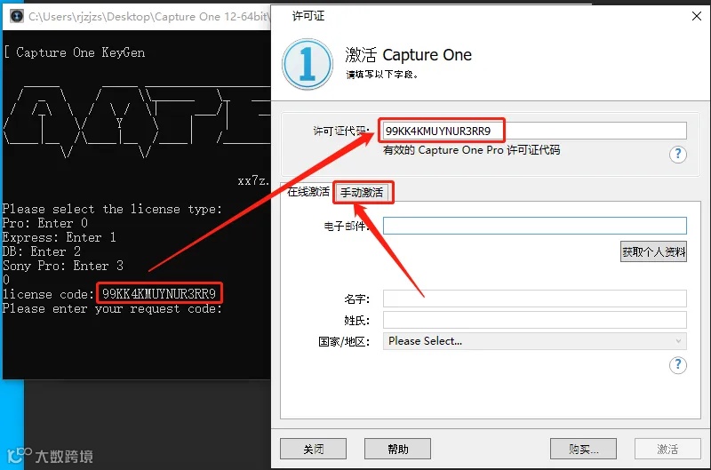Click the 'Express: Enter 1' console line
This screenshot has height=470, width=711.
coord(59,237)
